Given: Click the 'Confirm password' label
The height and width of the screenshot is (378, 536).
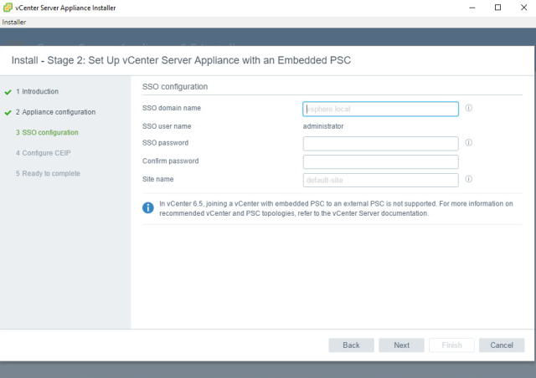Looking at the screenshot, I should pyautogui.click(x=171, y=161).
